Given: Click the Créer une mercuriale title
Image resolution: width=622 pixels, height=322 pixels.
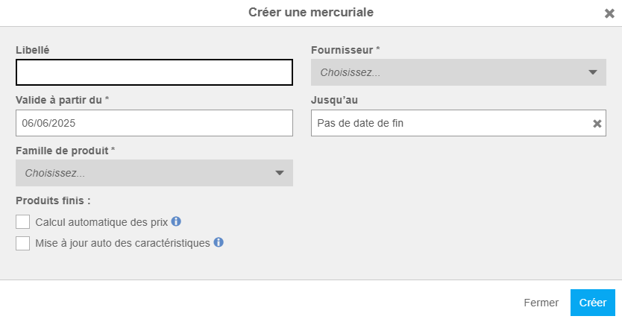Looking at the screenshot, I should pos(311,13).
